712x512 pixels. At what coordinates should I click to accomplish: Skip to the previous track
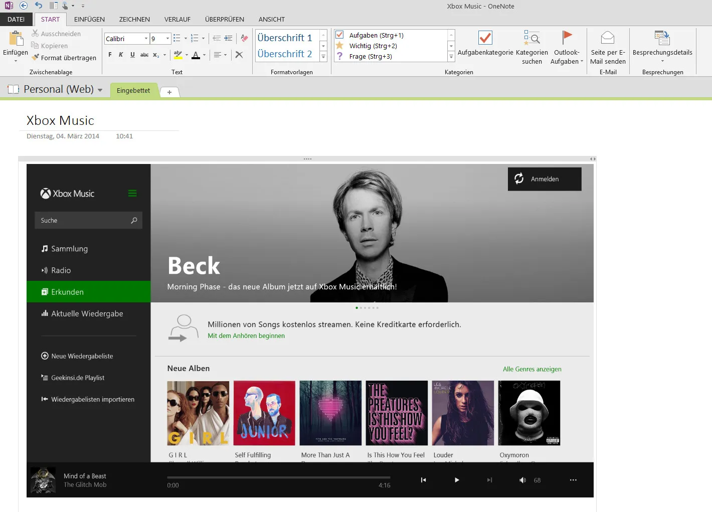click(x=423, y=480)
